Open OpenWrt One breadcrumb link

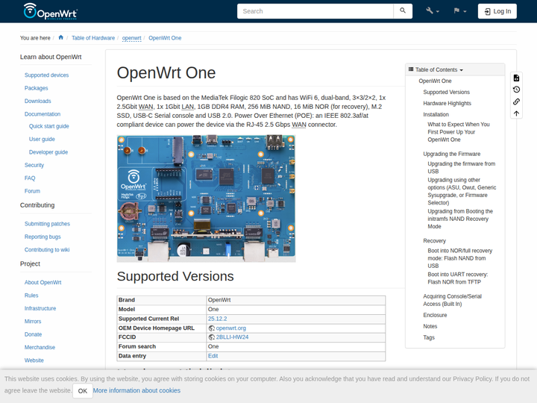165,38
